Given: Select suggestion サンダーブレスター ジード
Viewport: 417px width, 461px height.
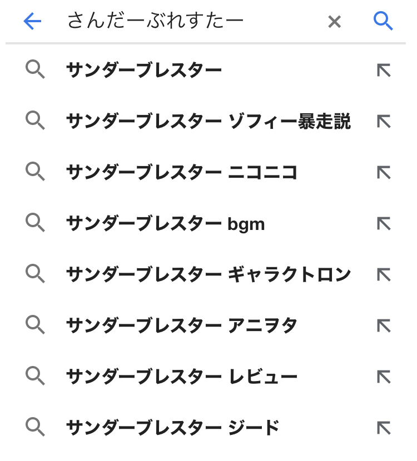Looking at the screenshot, I should [x=172, y=428].
